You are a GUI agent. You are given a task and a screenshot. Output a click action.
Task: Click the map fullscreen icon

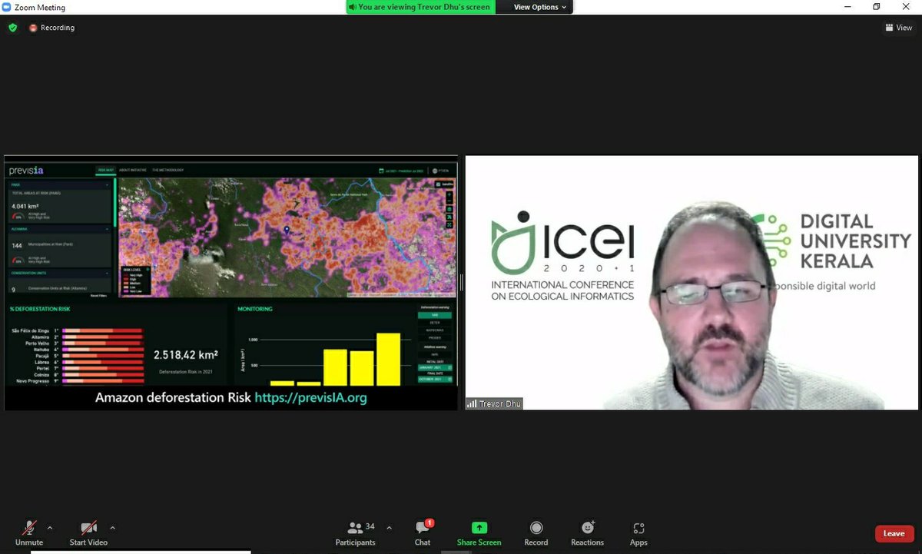tap(449, 224)
